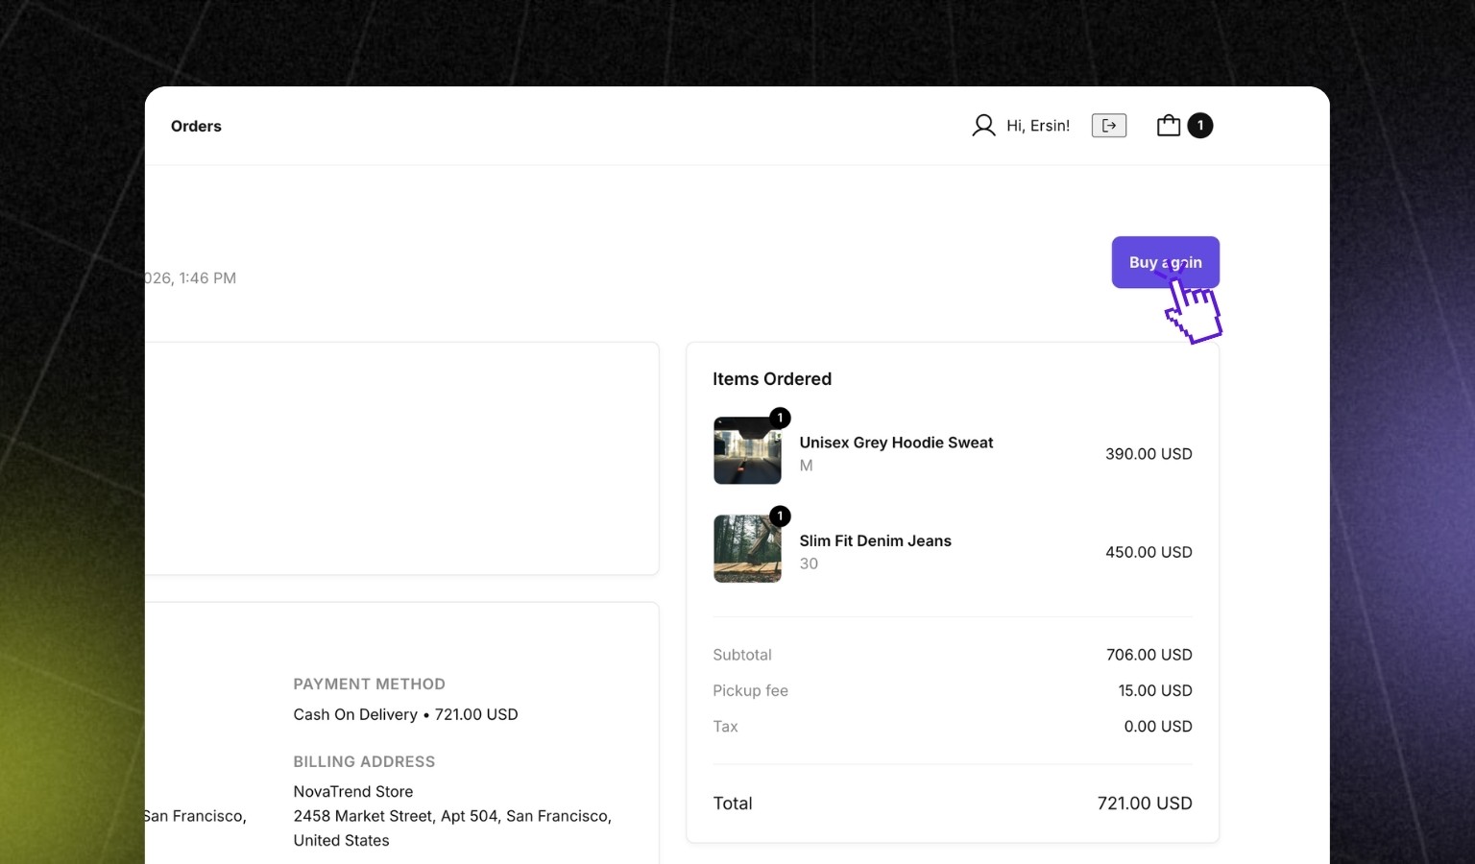Click the 390.00 USD hoodie price
This screenshot has height=864, width=1475.
pyautogui.click(x=1149, y=454)
